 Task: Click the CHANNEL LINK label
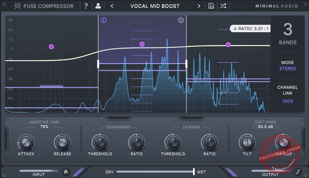point(288,90)
